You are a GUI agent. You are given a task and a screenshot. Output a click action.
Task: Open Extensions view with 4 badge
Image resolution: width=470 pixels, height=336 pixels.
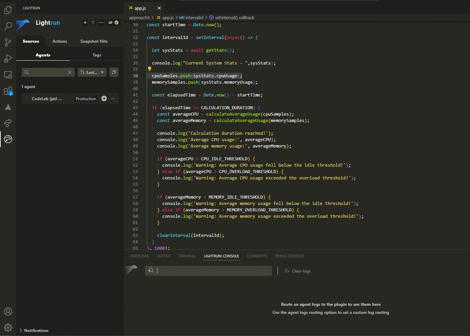8,91
